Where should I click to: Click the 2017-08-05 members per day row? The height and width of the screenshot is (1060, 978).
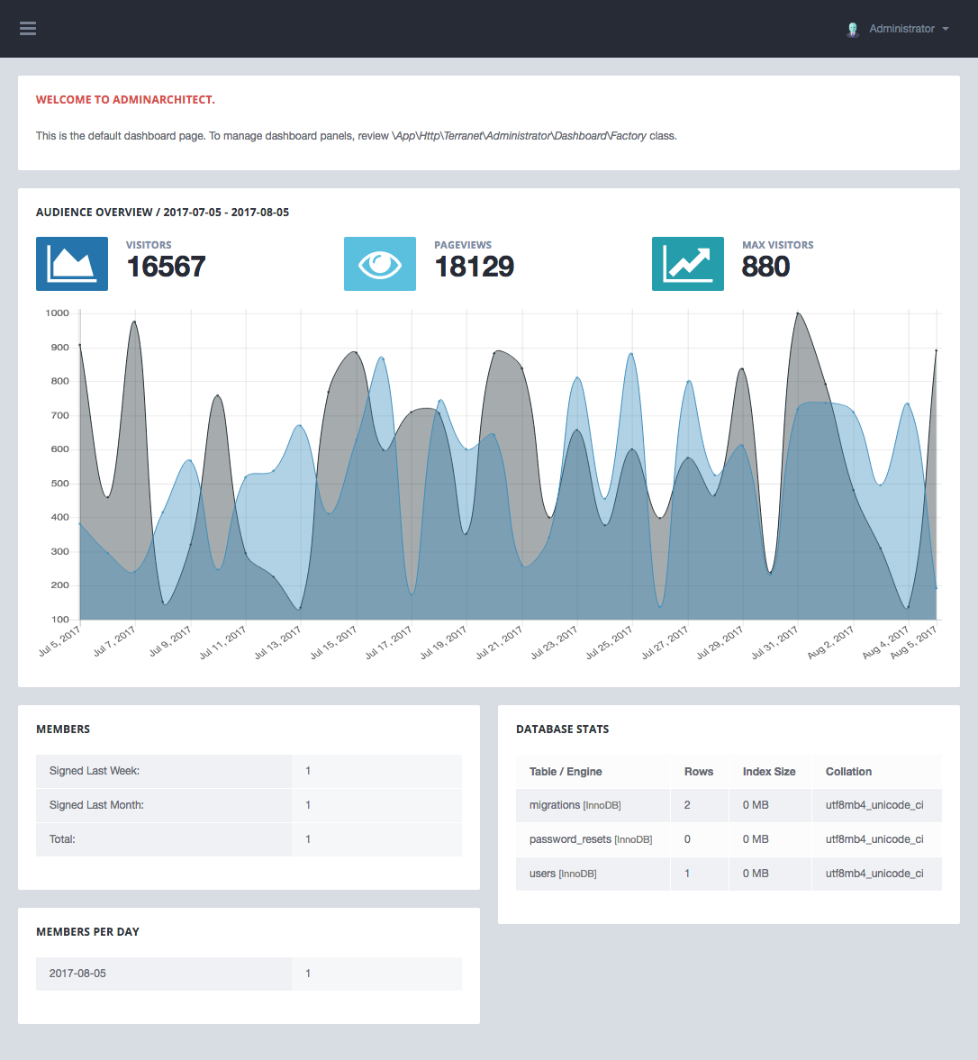[249, 974]
